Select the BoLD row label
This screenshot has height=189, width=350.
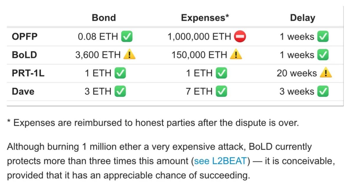click(x=24, y=55)
